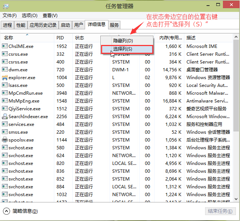
Task: Click the QiyiService.exe process icon
Action: point(5,109)
